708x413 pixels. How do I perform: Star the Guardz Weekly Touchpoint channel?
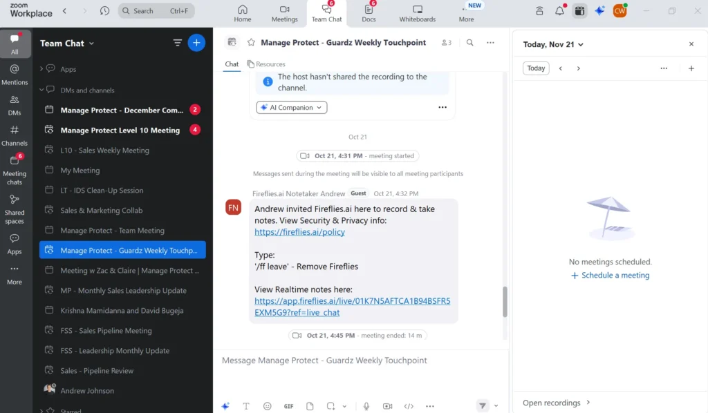[251, 43]
